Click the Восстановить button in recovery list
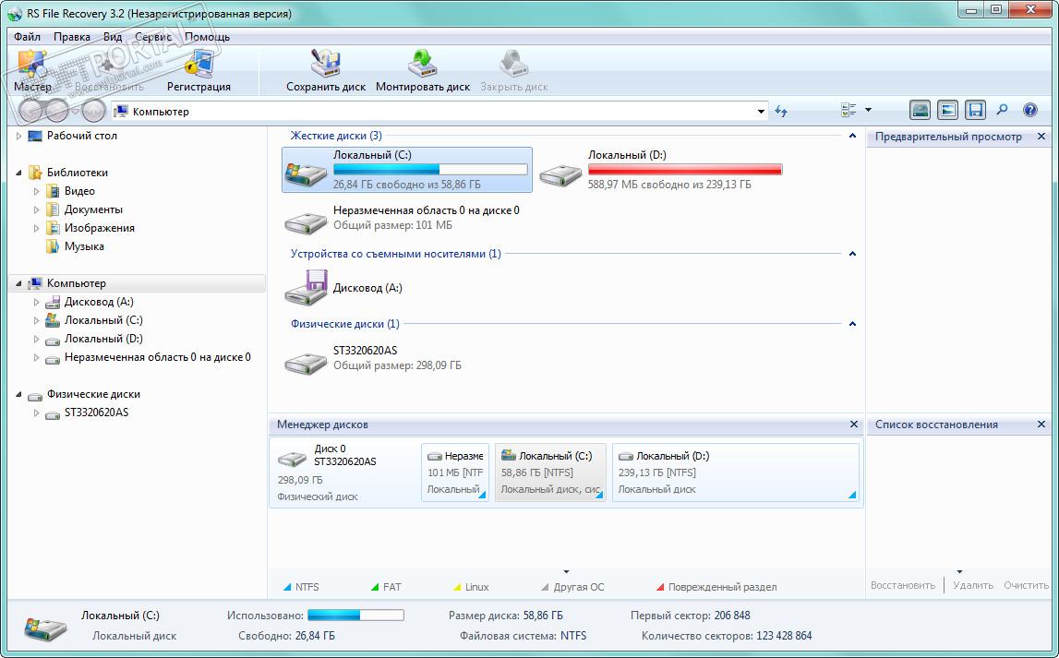1059x658 pixels. (903, 585)
